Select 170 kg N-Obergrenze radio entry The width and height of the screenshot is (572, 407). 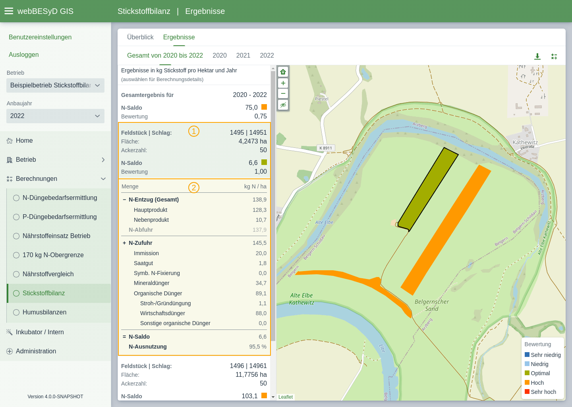(59, 255)
